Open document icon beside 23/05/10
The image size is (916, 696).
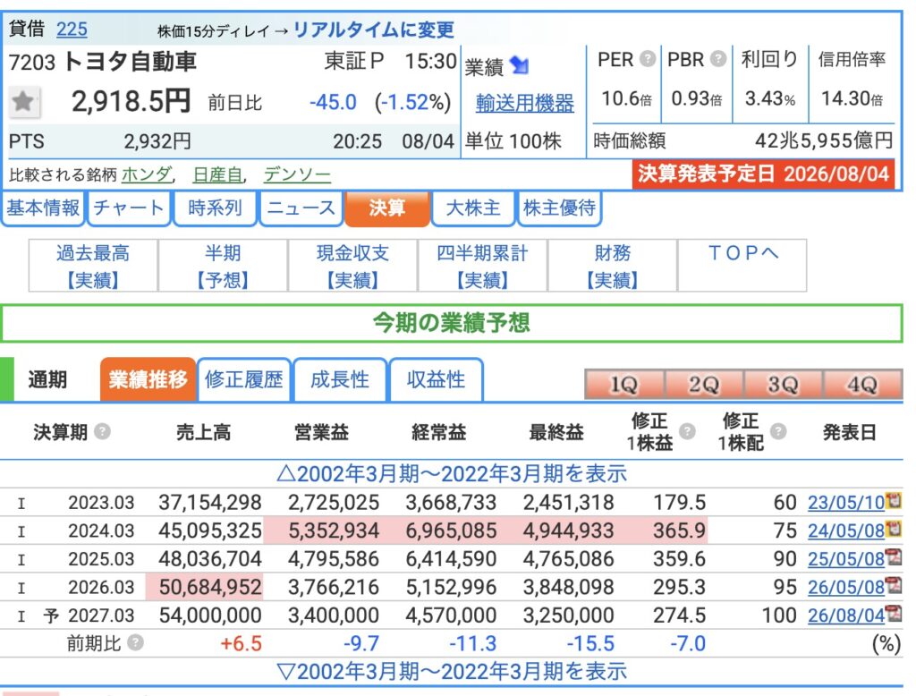(894, 501)
